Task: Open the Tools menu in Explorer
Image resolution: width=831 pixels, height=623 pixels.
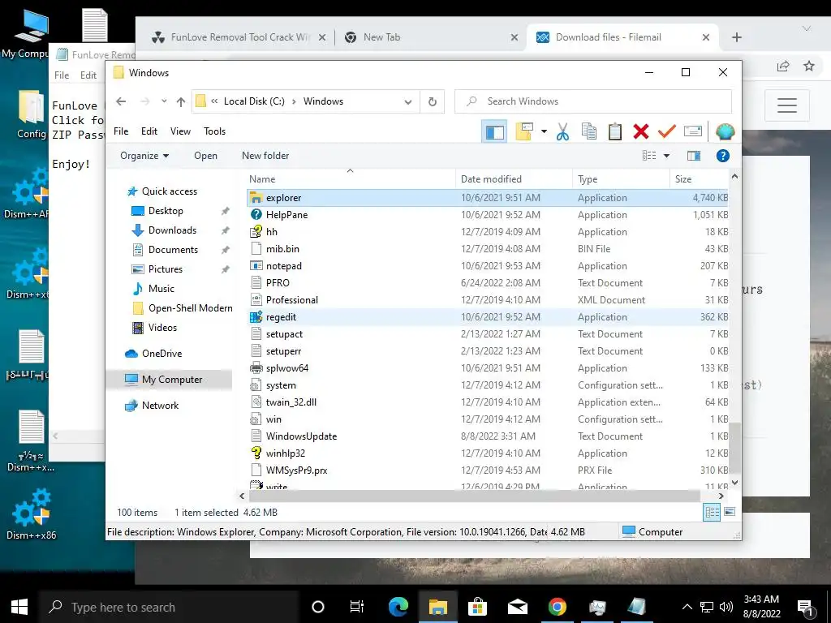Action: [x=214, y=131]
